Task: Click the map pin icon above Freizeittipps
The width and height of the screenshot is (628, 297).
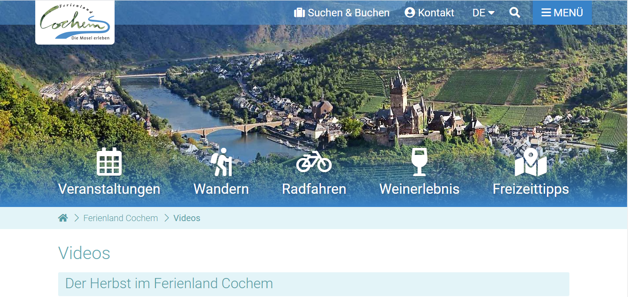Action: (x=531, y=162)
